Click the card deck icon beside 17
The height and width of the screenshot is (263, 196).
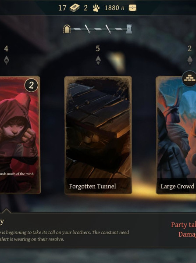point(75,8)
